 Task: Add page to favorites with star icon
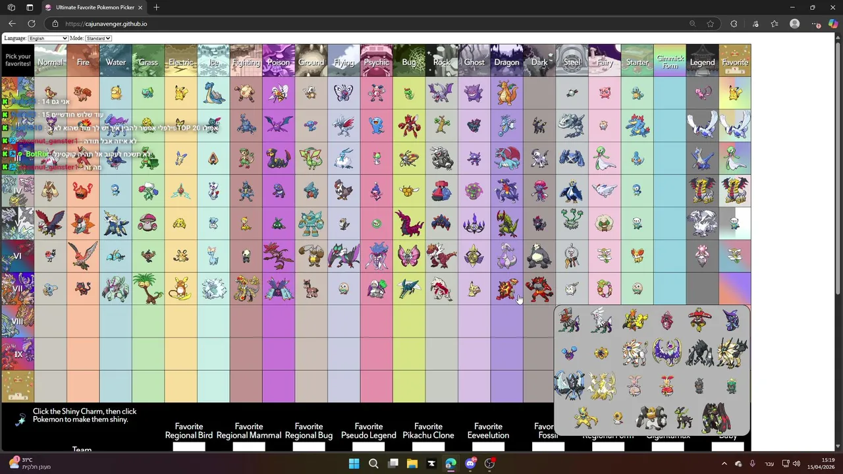click(710, 24)
